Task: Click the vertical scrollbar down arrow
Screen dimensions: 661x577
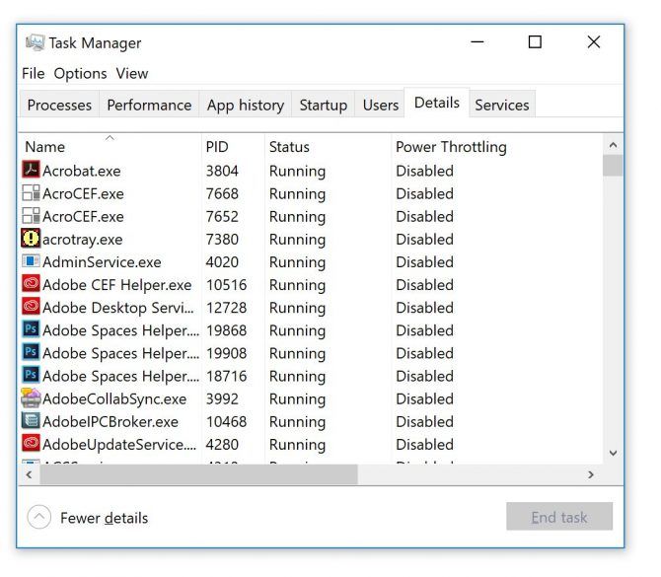Action: 613,453
